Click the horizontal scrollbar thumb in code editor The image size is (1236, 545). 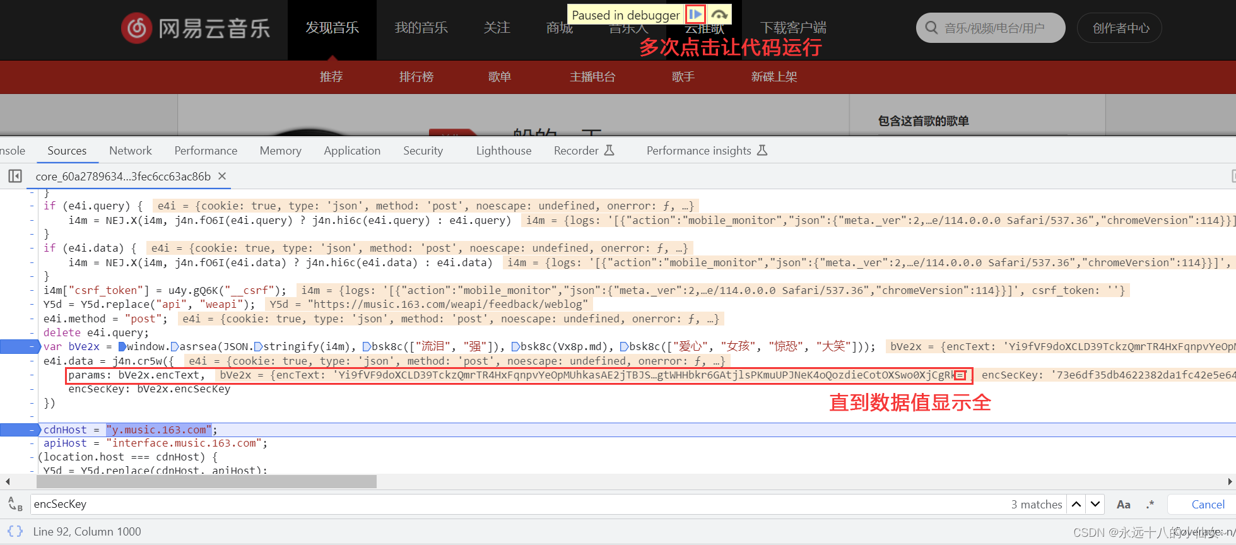tap(206, 481)
